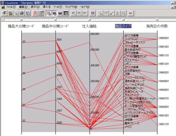Click the blue double-arrow fit icon
Image resolution: width=176 pixels, height=136 pixels.
coord(93,13)
